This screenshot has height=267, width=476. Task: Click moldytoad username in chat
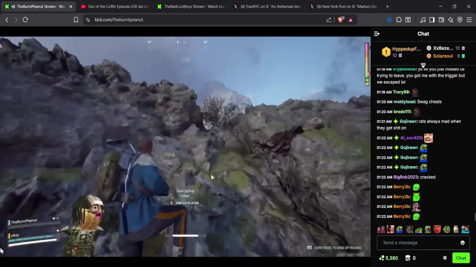404,102
